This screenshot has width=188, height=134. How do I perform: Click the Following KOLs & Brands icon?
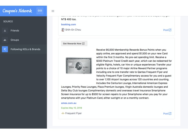[x=5, y=49]
